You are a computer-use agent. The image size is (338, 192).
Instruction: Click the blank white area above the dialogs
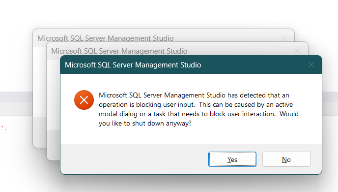coord(169,13)
